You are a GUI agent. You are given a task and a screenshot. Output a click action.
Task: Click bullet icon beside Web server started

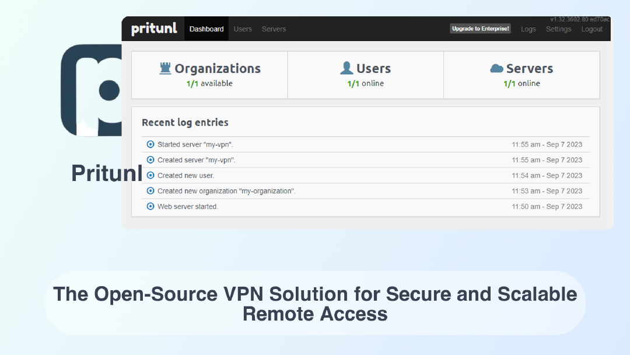(150, 206)
